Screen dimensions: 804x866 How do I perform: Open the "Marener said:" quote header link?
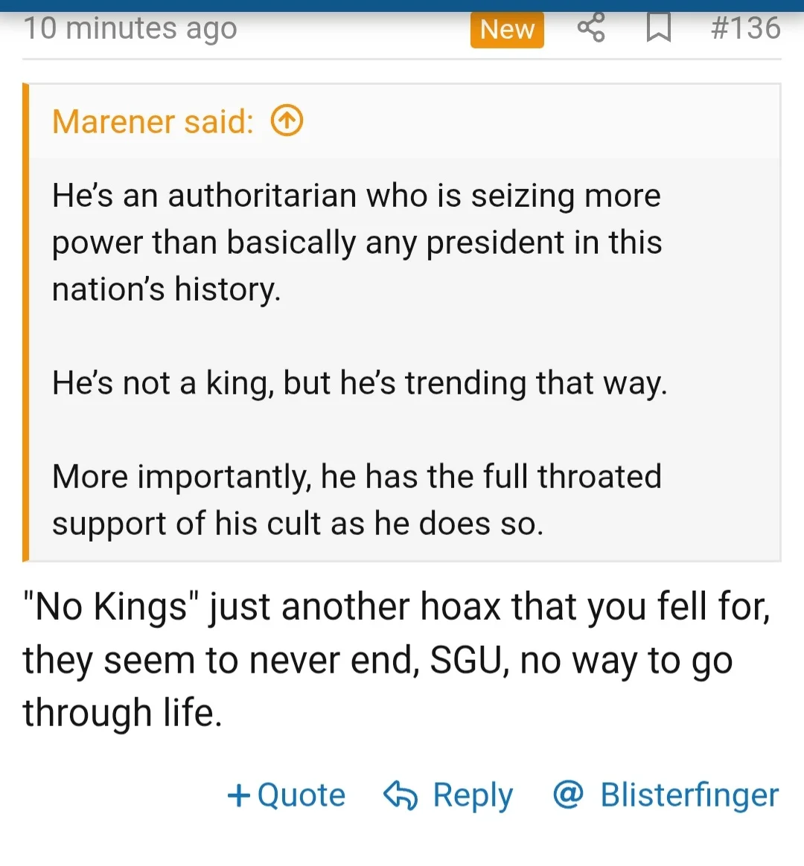click(x=153, y=121)
